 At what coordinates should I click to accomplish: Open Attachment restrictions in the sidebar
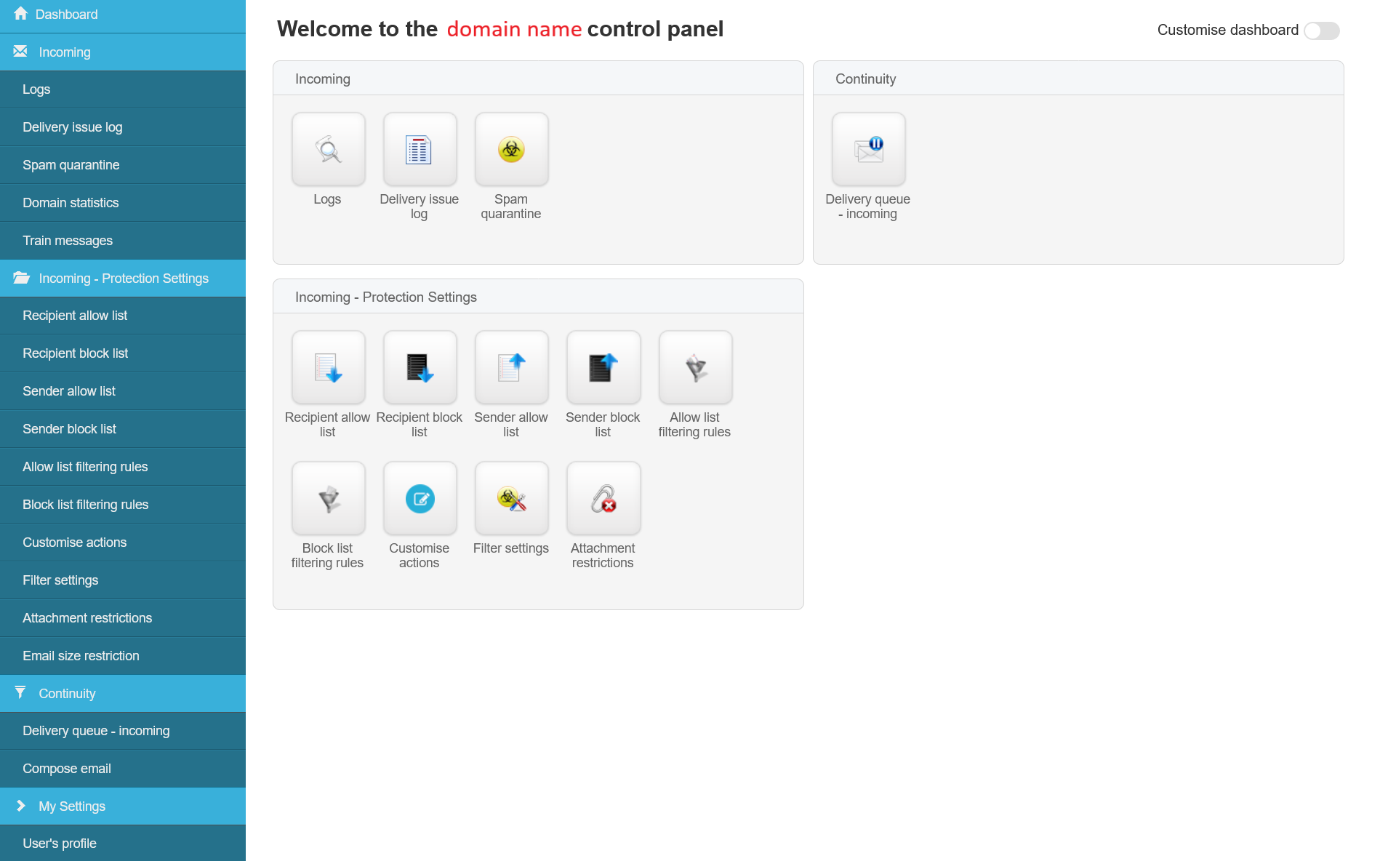[x=123, y=618]
